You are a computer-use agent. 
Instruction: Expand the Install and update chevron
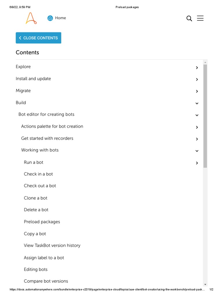pos(197,79)
